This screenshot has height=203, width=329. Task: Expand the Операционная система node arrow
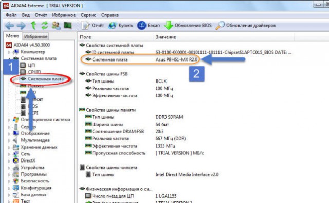(9, 120)
